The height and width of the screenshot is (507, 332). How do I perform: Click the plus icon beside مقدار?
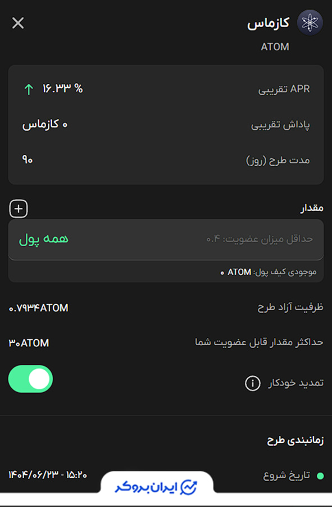tap(18, 208)
